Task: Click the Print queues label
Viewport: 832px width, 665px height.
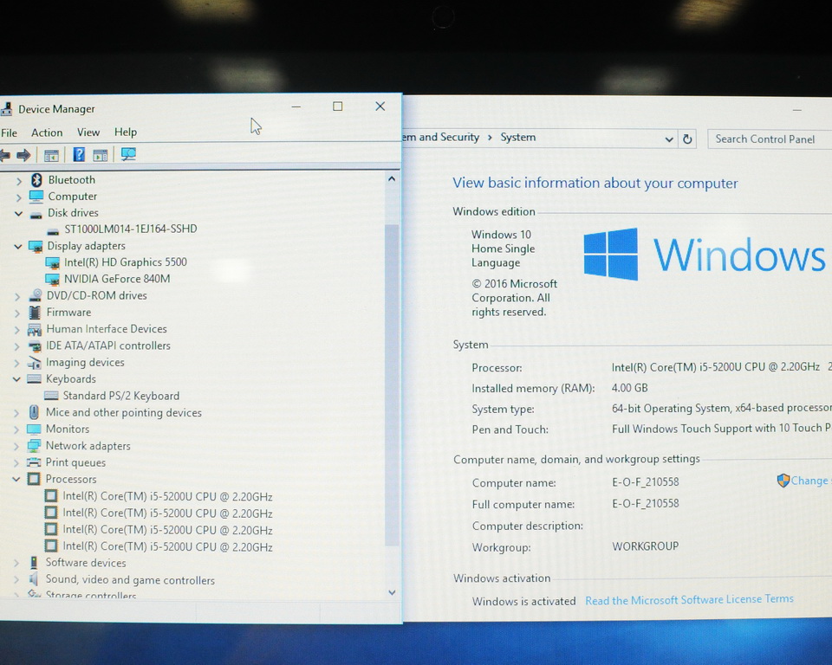Action: click(x=75, y=462)
